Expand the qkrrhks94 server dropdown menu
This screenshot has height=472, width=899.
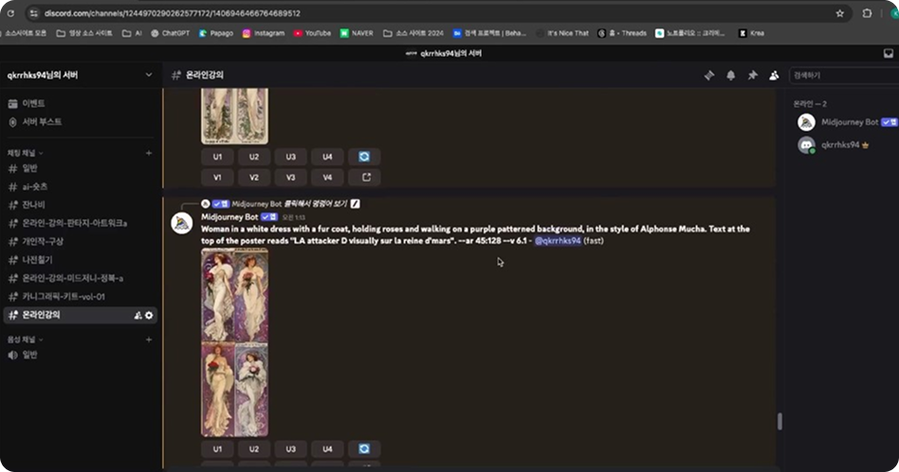click(149, 75)
